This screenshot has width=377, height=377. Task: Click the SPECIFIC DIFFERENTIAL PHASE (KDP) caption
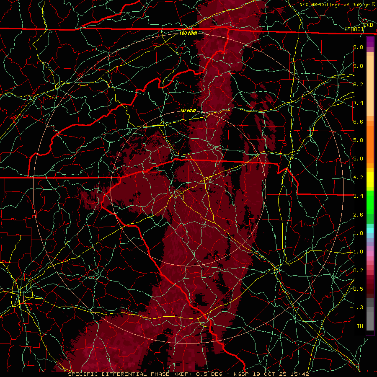[131, 374]
